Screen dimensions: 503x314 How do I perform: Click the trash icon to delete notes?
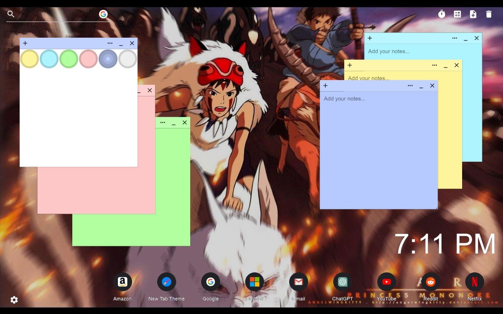[489, 14]
